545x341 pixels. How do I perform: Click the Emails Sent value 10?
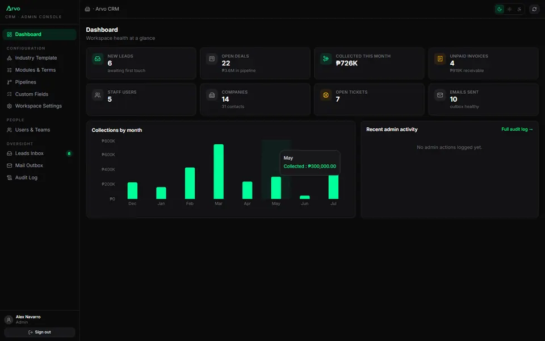(454, 99)
